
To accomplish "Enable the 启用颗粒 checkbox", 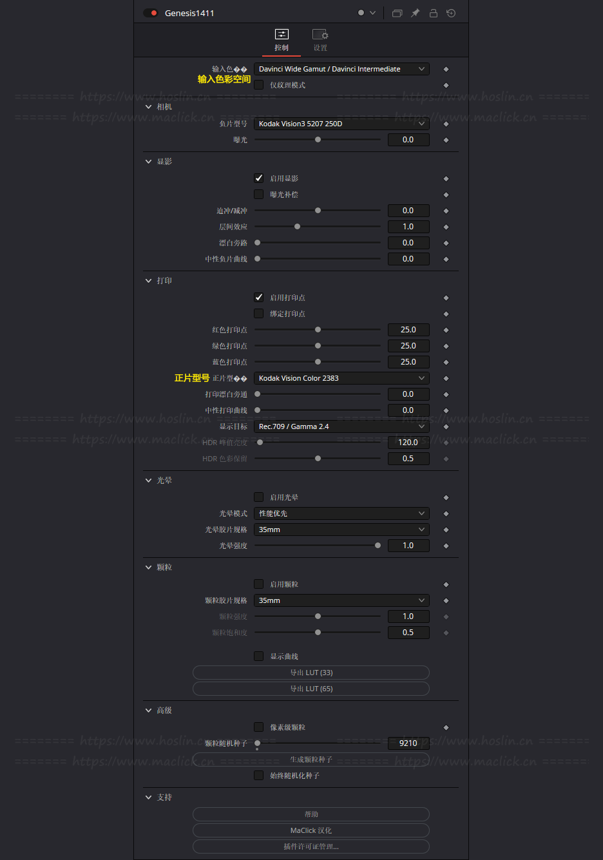I will pos(259,584).
